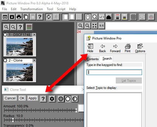
Task: Click Forward in the help window toolbar
Action: pos(115,48)
